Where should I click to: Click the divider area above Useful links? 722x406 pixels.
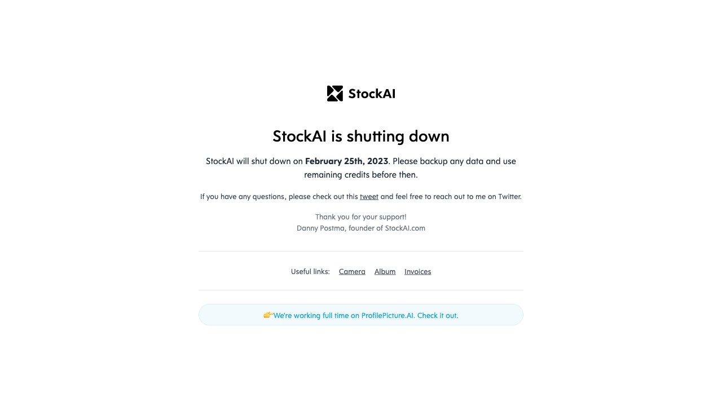point(361,252)
